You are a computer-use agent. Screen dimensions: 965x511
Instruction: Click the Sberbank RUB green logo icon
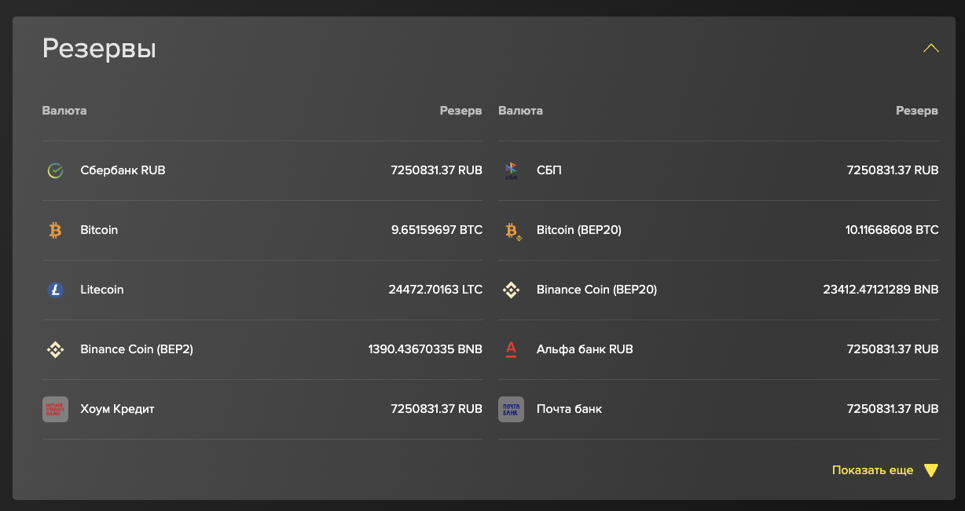click(55, 170)
